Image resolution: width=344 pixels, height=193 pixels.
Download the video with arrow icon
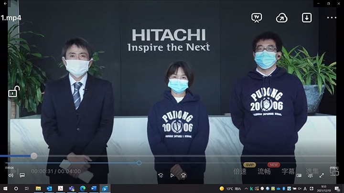pos(307,18)
